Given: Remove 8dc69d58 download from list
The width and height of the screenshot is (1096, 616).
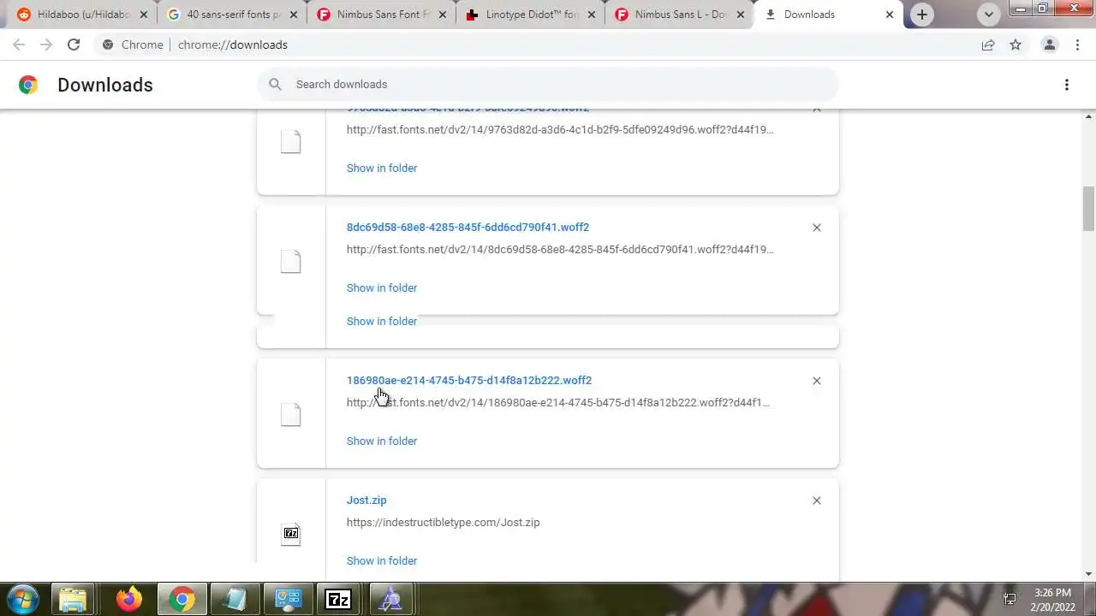Looking at the screenshot, I should coord(817,228).
